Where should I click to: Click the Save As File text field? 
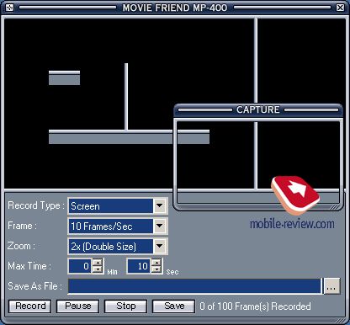tap(195, 286)
